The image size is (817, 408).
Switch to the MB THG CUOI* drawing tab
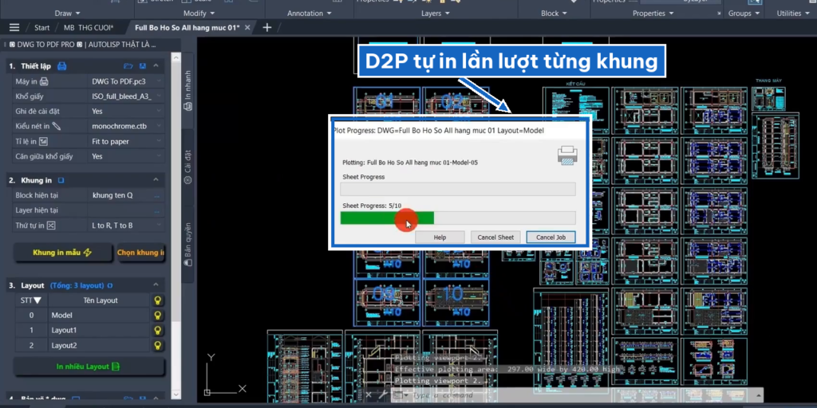pyautogui.click(x=88, y=28)
